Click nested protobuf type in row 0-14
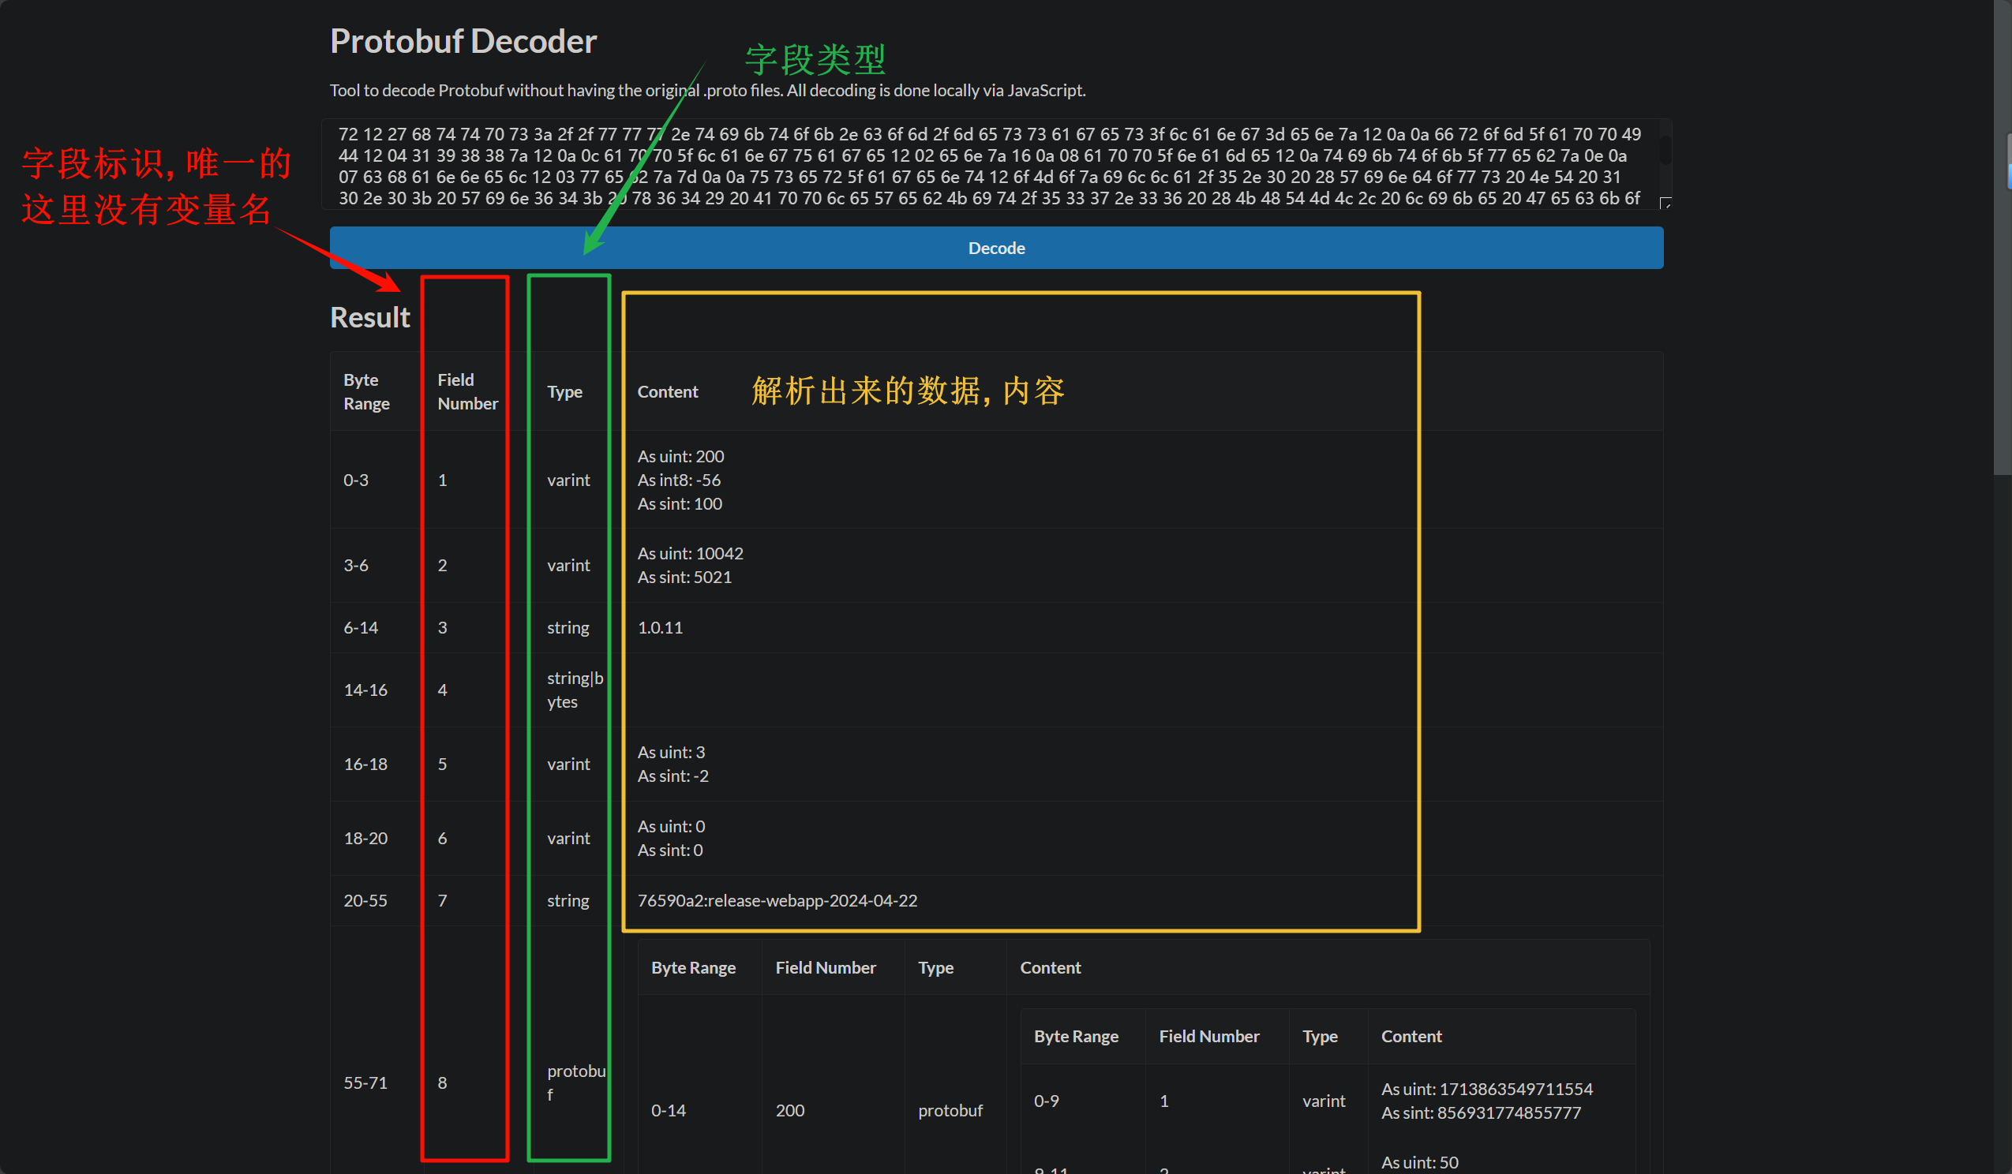2012x1174 pixels. [950, 1110]
